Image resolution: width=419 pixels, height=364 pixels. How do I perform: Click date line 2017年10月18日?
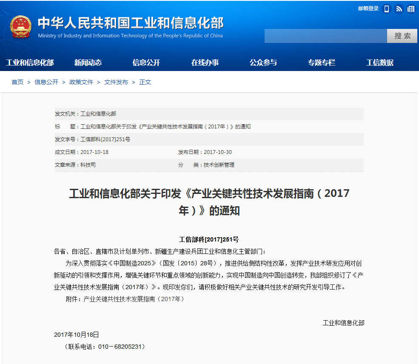tap(77, 335)
